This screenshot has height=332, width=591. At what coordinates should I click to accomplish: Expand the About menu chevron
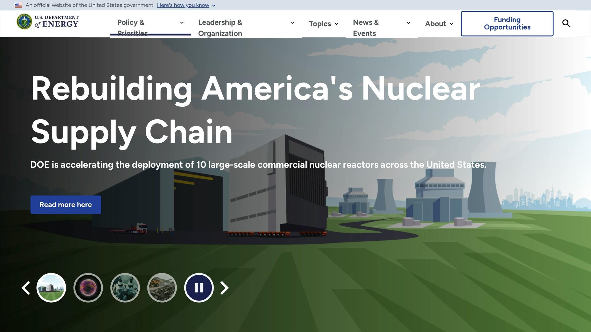(x=452, y=24)
